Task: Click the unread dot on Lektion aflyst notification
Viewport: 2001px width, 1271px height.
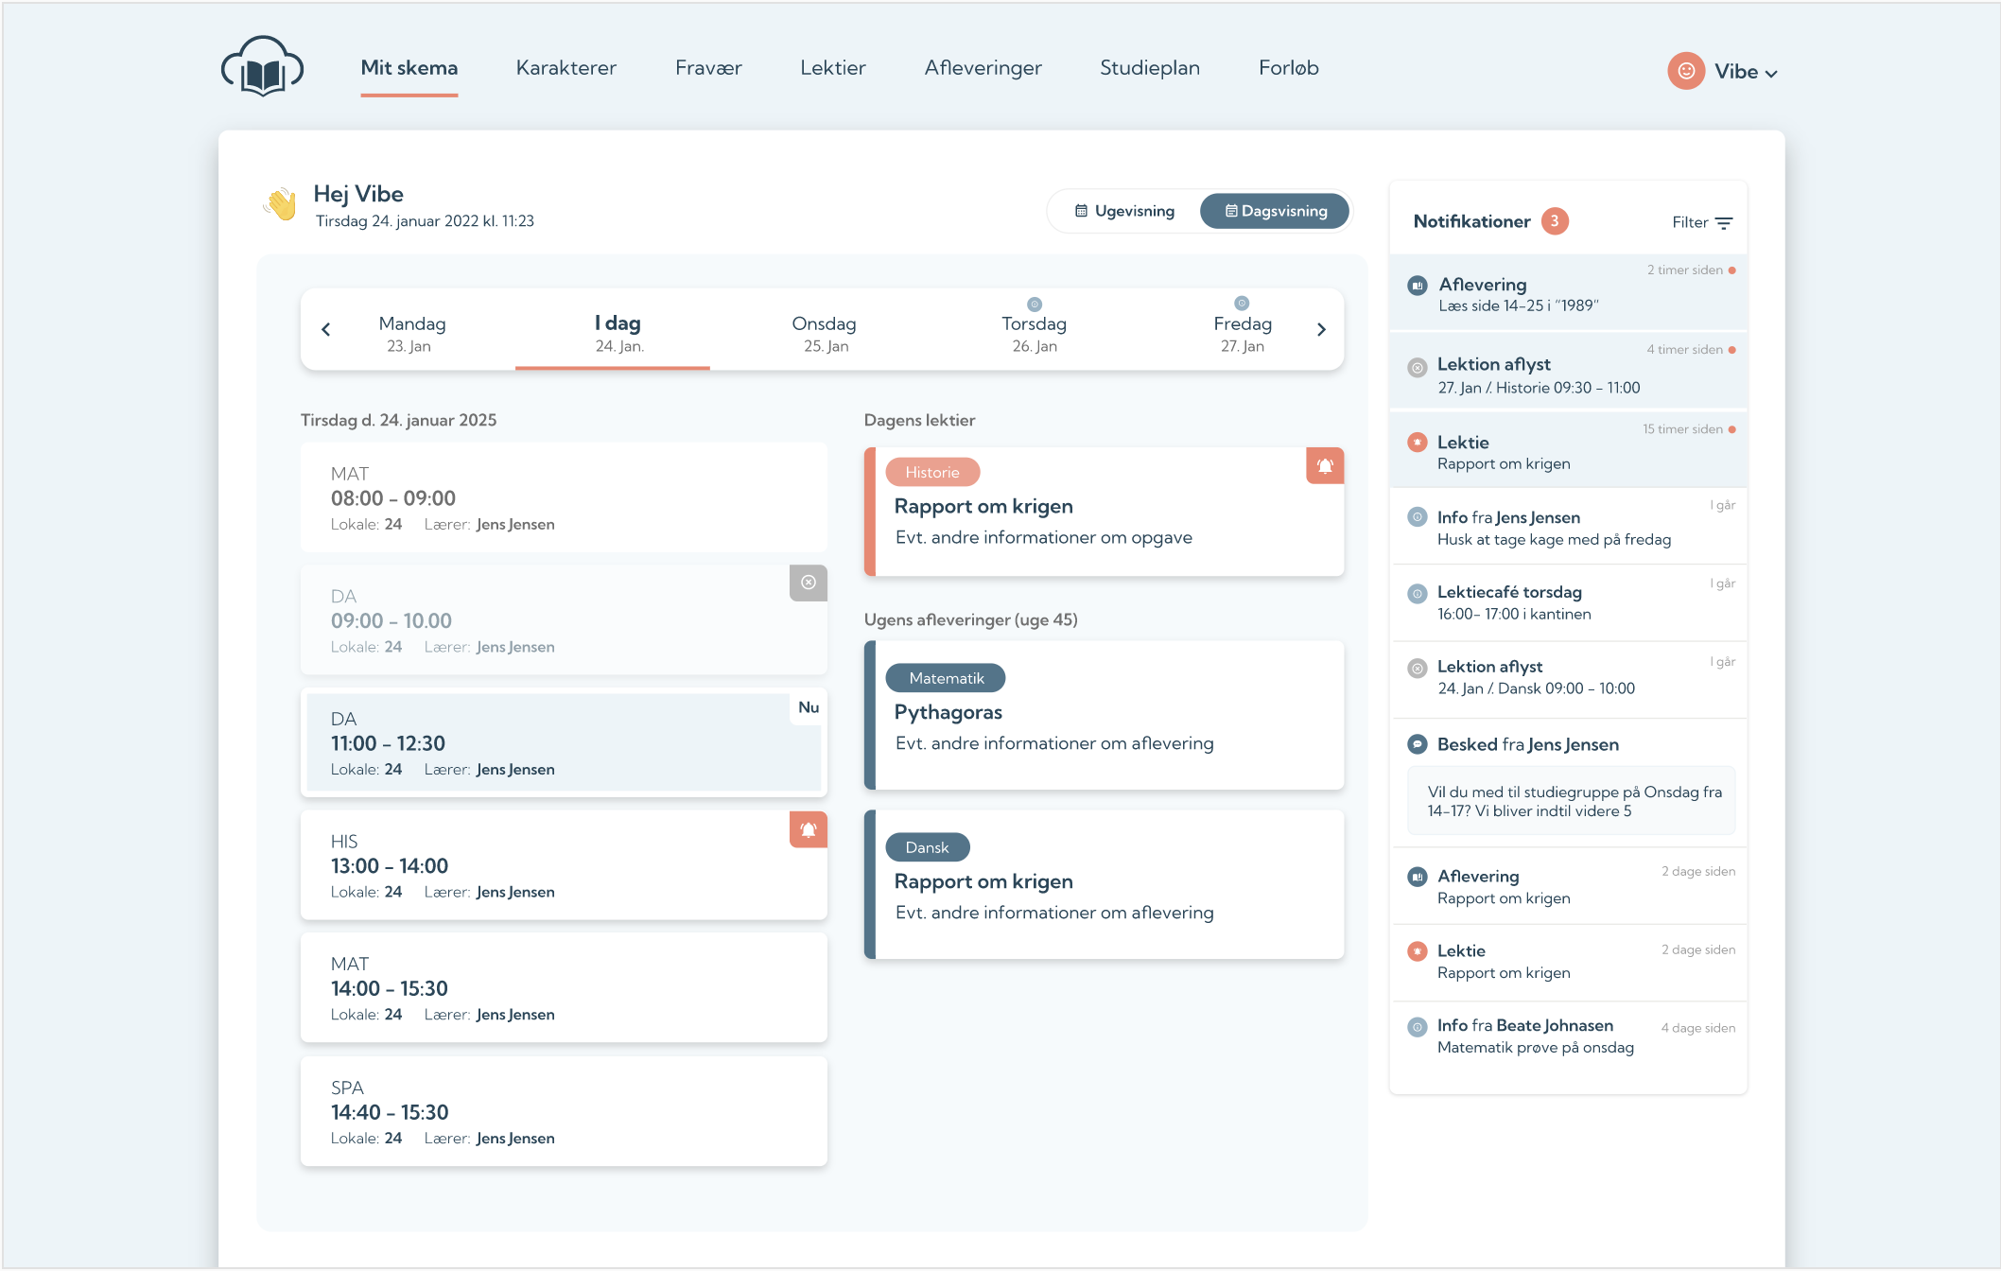Action: [1731, 350]
